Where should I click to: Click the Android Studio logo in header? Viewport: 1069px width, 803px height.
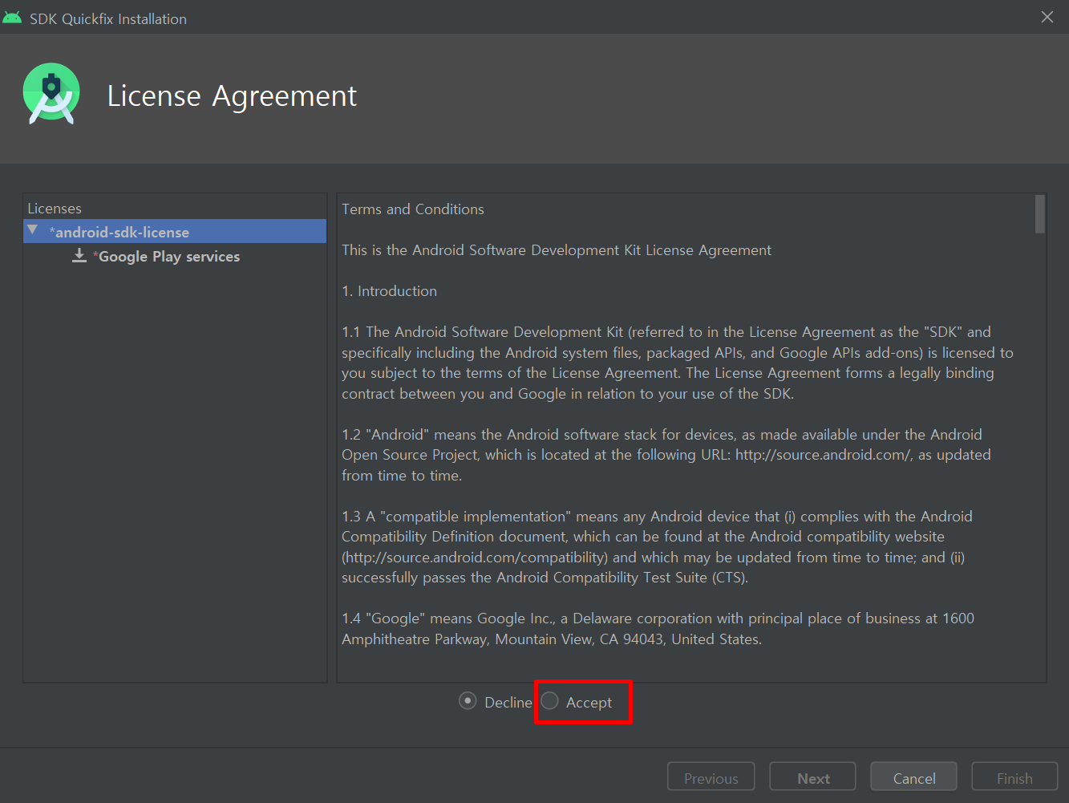point(52,94)
